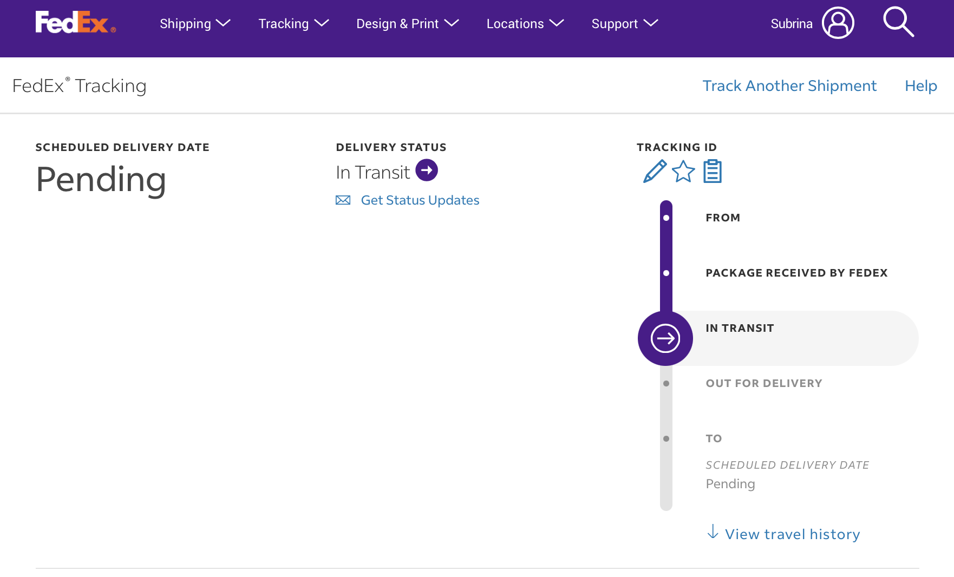This screenshot has height=577, width=954.
Task: Select the TO timeline marker dot
Action: (x=666, y=438)
